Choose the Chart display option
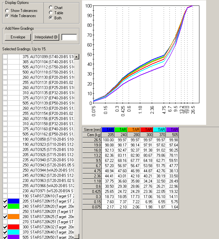 [51, 7]
